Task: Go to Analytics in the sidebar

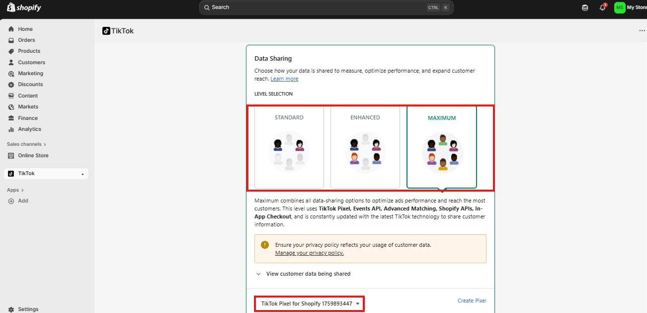Action: pos(29,129)
